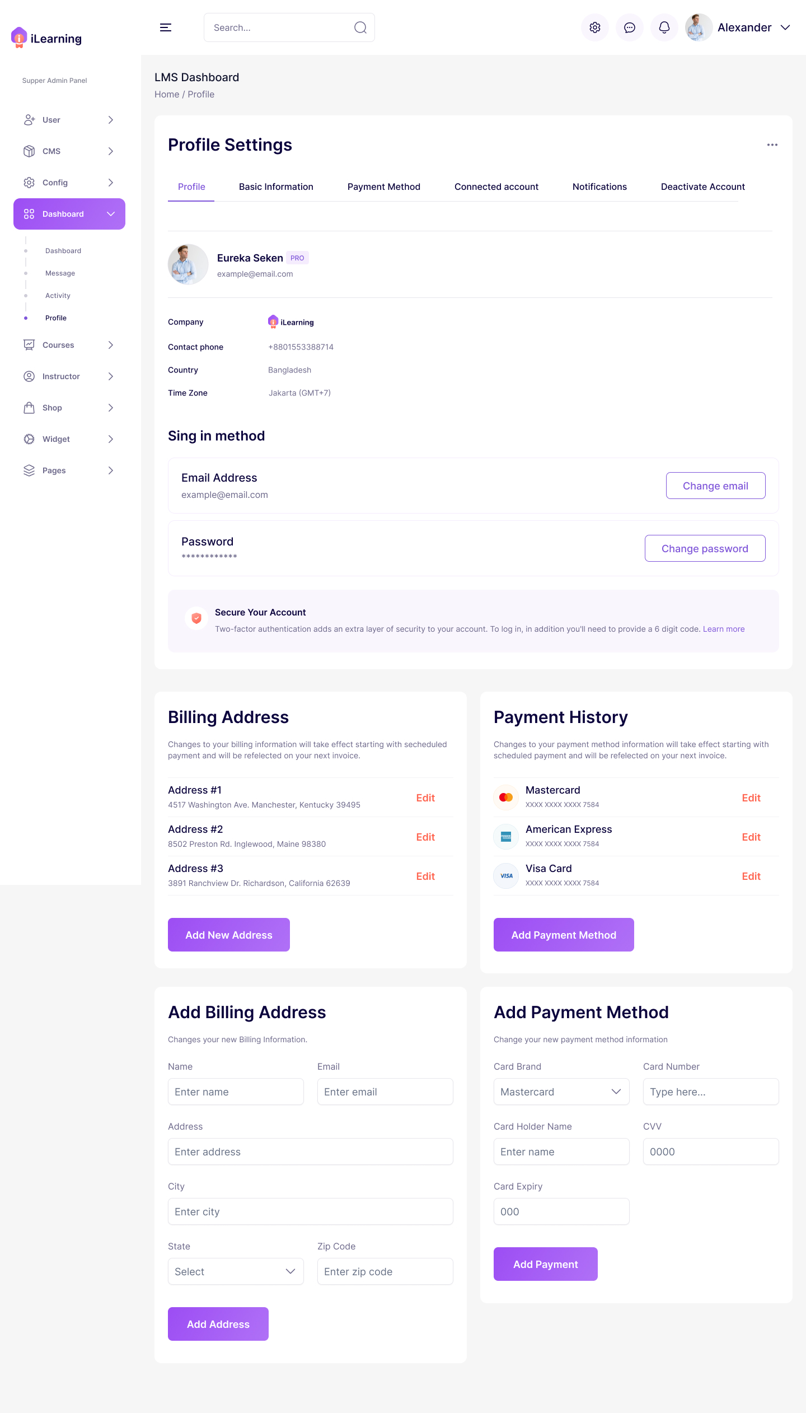Open the State select dropdown
The image size is (806, 1413).
(236, 1271)
